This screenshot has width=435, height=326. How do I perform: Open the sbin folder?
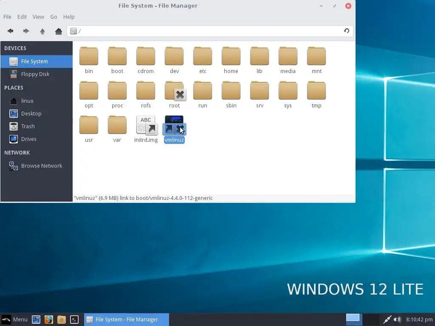(231, 95)
